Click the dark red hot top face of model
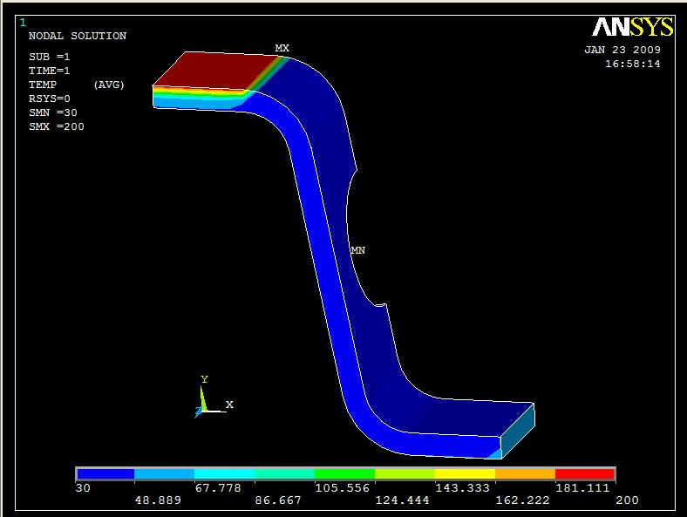687x517 pixels. point(214,71)
